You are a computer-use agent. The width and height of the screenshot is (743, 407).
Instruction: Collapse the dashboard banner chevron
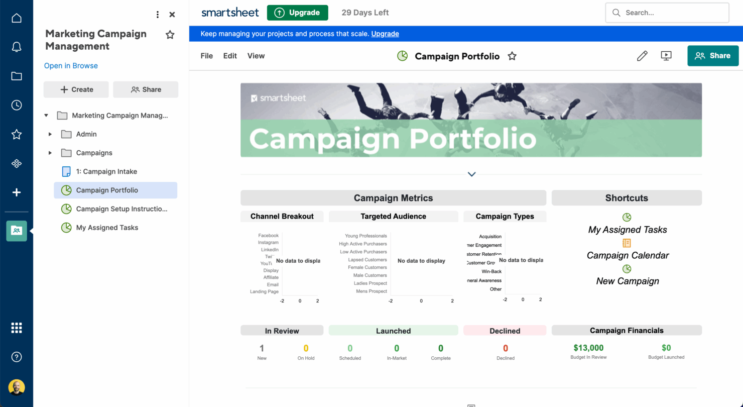point(471,174)
